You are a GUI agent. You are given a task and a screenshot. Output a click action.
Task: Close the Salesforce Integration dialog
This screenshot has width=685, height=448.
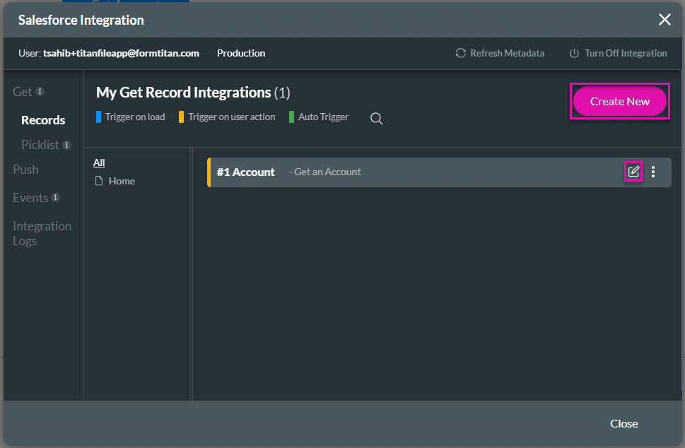click(664, 20)
